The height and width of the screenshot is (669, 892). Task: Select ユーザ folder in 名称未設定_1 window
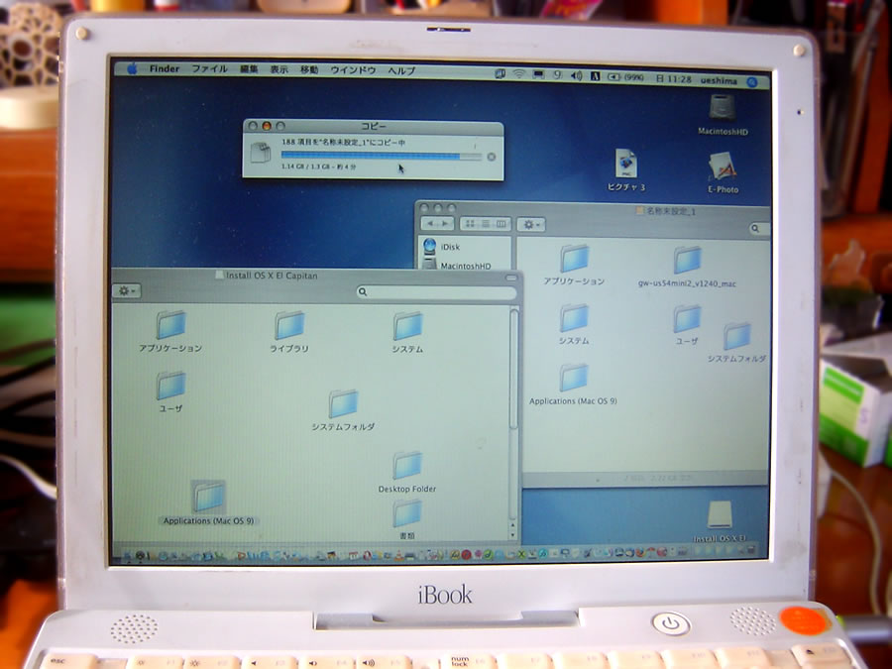687,325
